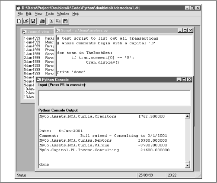Select the 4-Jan-1999 journal row
The height and width of the screenshot is (183, 217).
click(38, 65)
